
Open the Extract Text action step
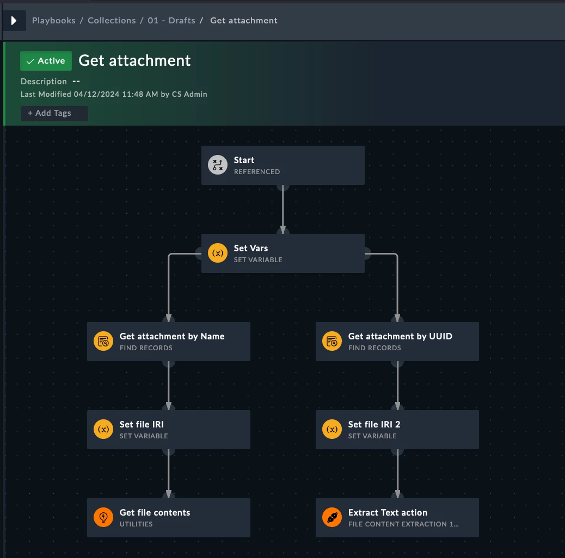[397, 518]
